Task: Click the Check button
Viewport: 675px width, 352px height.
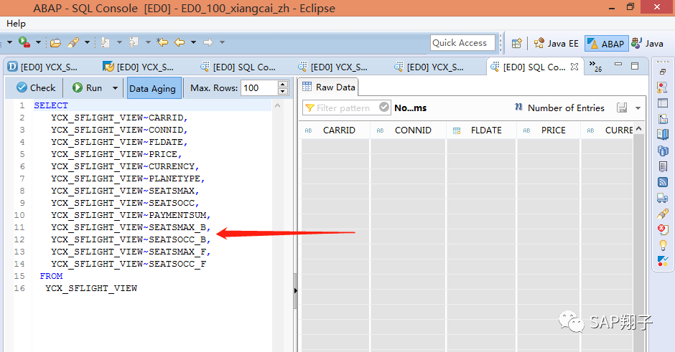Action: (x=36, y=87)
